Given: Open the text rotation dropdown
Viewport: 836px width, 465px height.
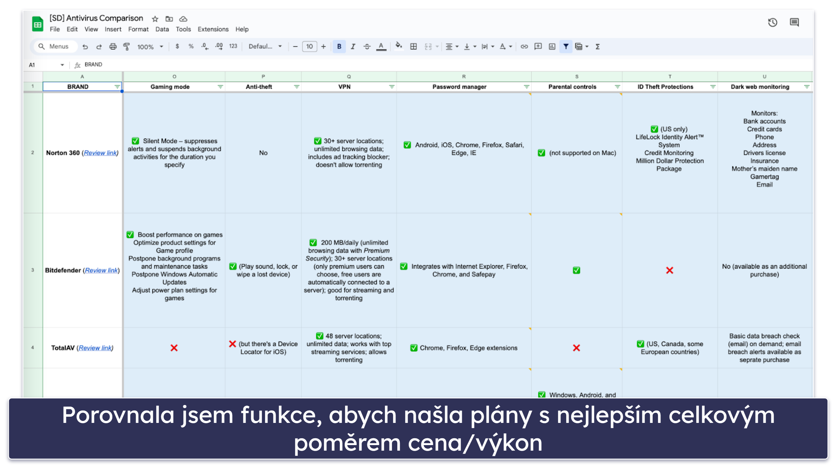Looking at the screenshot, I should [506, 47].
